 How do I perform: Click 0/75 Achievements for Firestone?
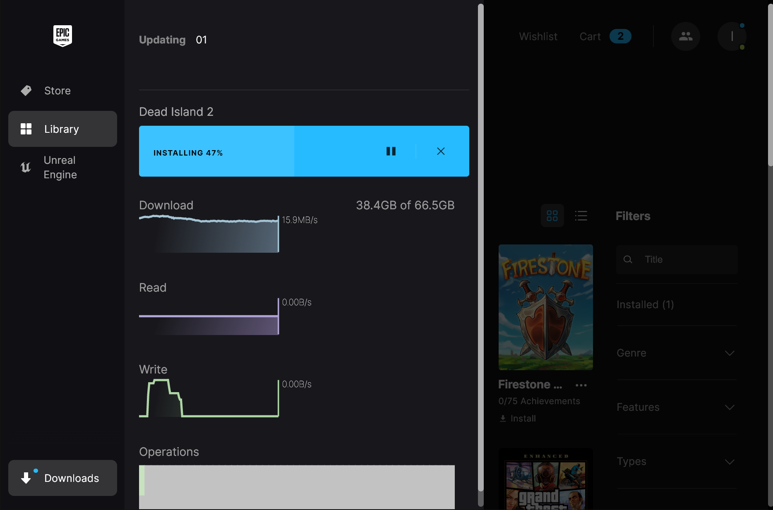coord(539,401)
